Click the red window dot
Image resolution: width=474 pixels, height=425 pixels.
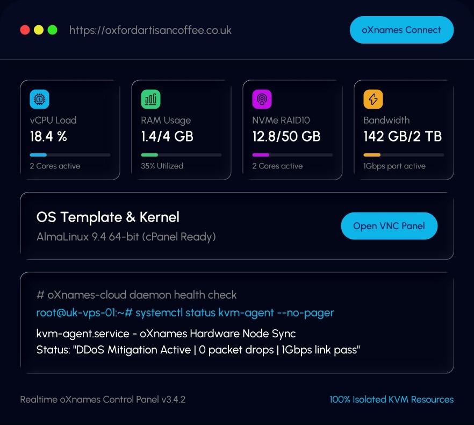[25, 30]
